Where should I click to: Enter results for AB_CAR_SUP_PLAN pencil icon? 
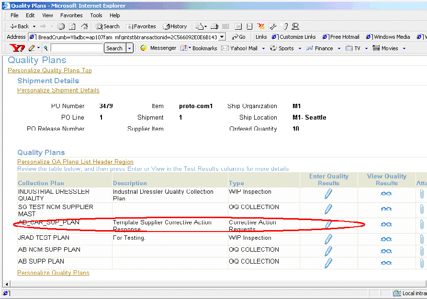pos(328,224)
